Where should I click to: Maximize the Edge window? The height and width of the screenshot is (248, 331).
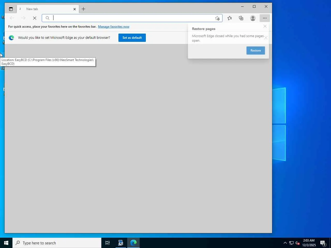click(254, 6)
